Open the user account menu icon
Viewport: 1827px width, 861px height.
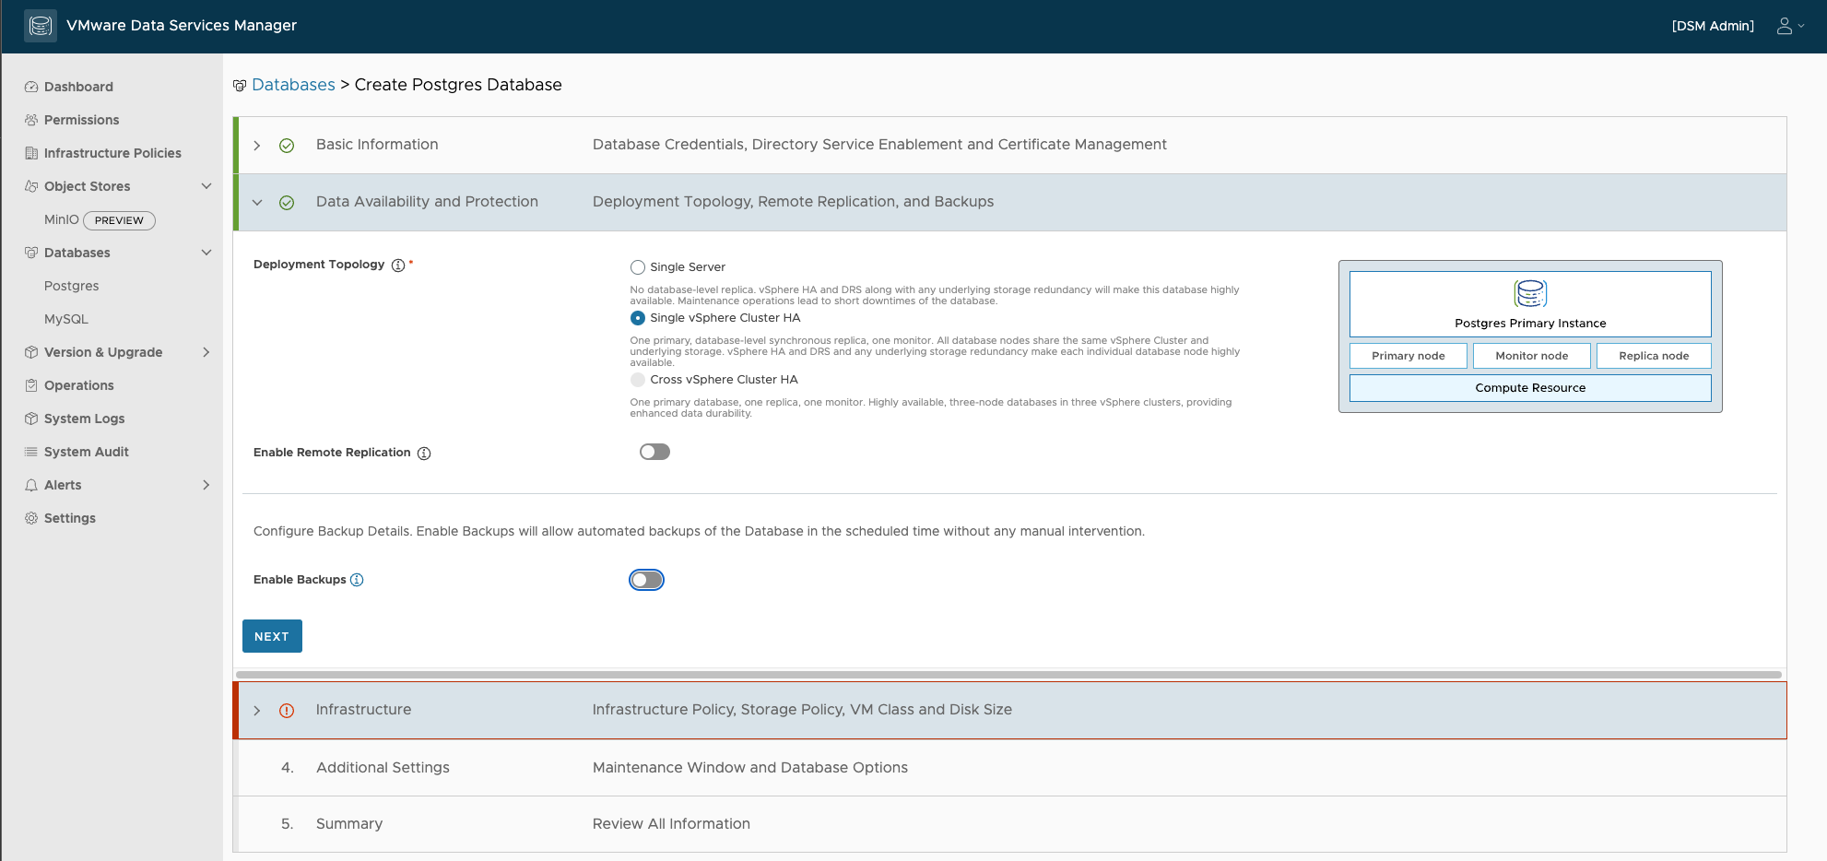[1785, 26]
